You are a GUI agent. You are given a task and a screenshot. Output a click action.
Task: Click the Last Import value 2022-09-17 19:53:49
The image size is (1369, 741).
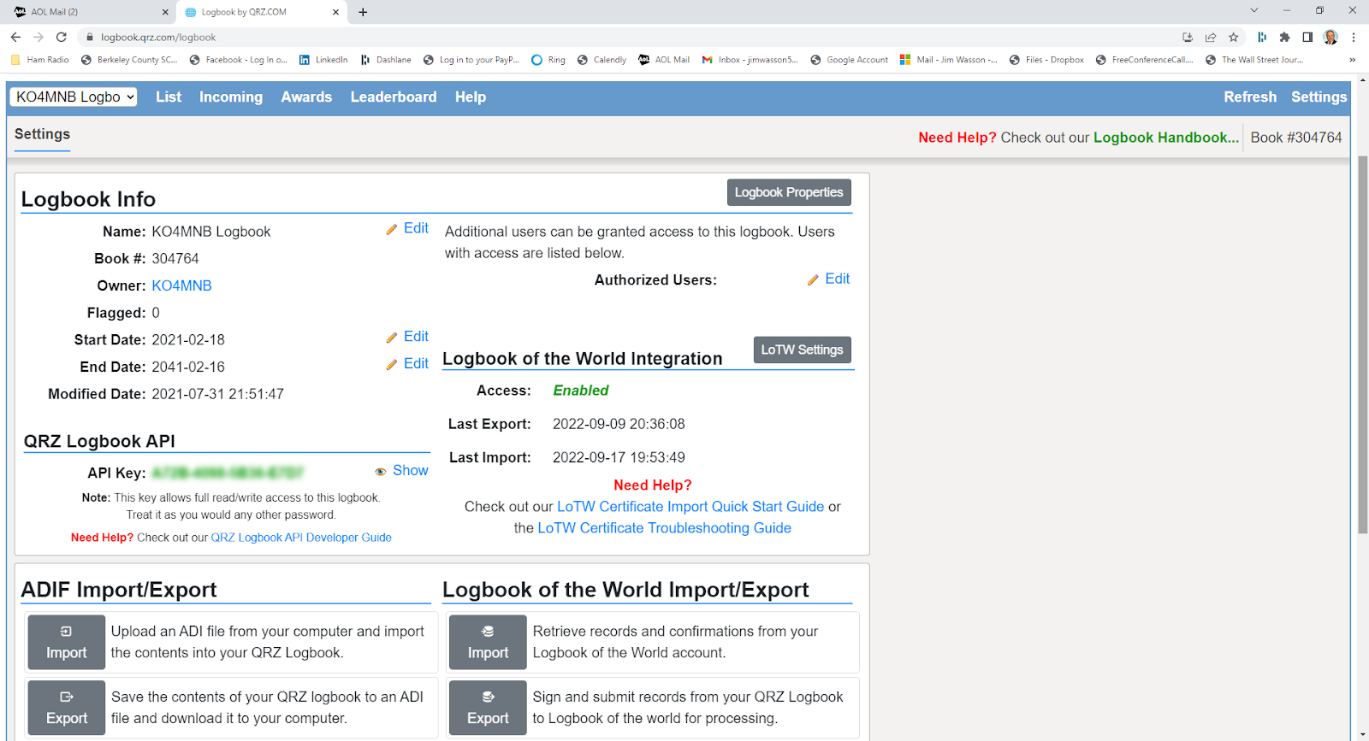pos(619,457)
